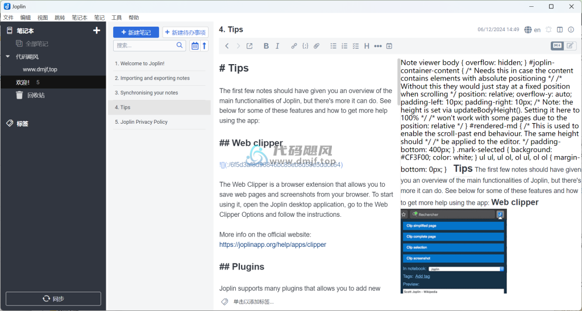Insert a hyperlink
This screenshot has width=582, height=311.
pos(294,46)
